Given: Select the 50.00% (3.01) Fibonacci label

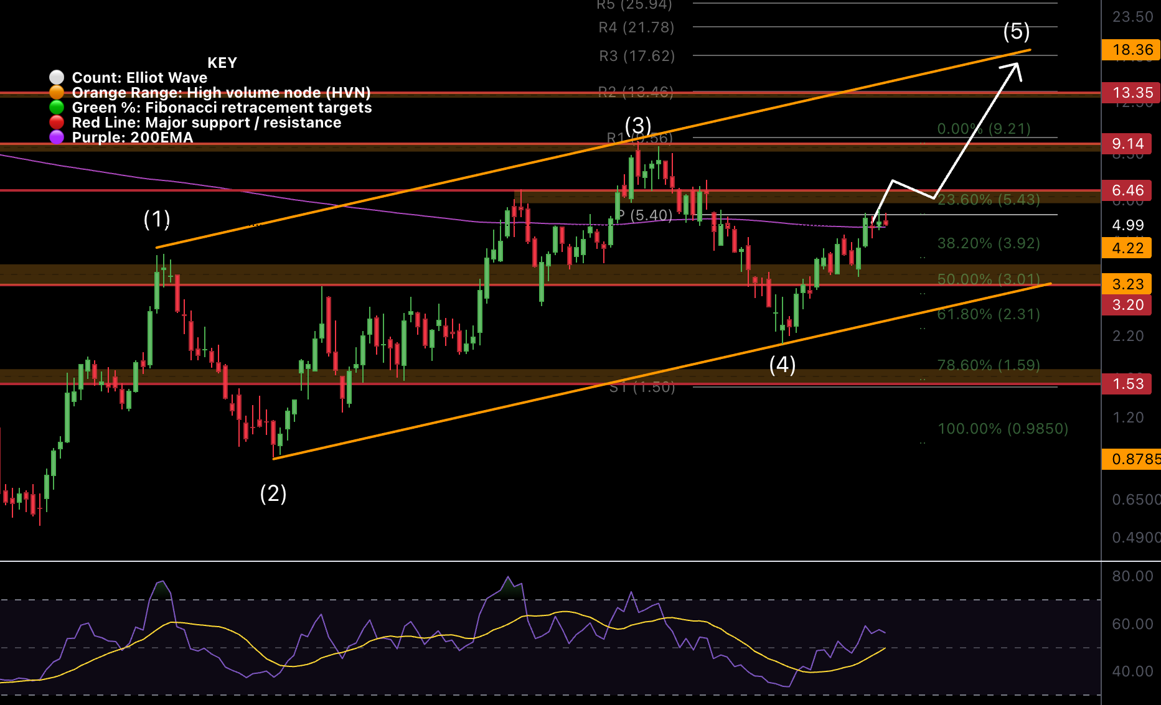Looking at the screenshot, I should click(989, 279).
